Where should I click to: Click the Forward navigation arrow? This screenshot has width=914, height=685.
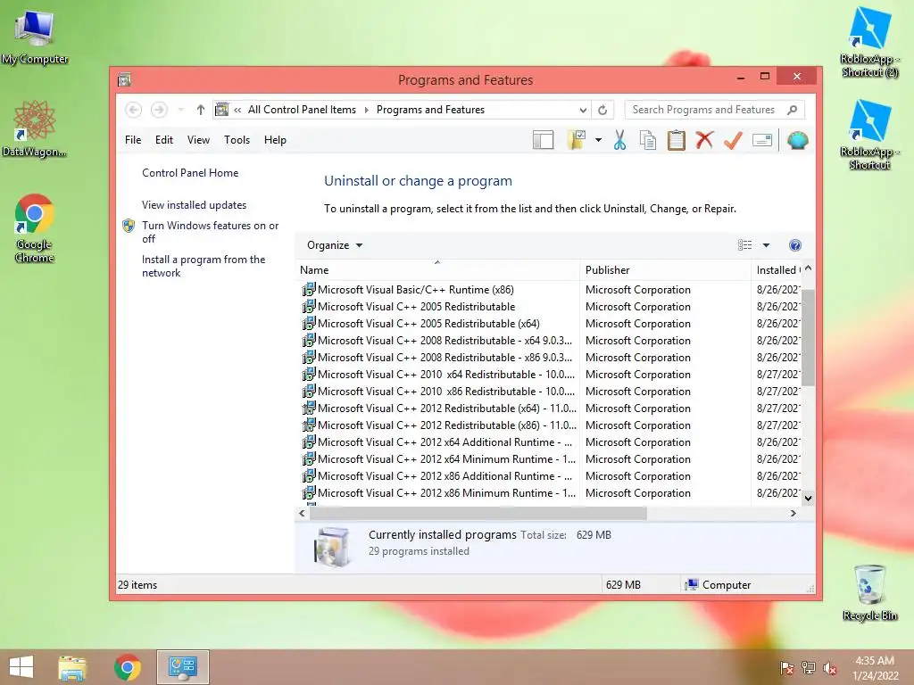[159, 110]
